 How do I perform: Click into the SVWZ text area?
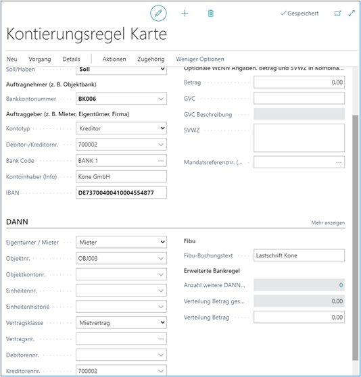pos(299,138)
